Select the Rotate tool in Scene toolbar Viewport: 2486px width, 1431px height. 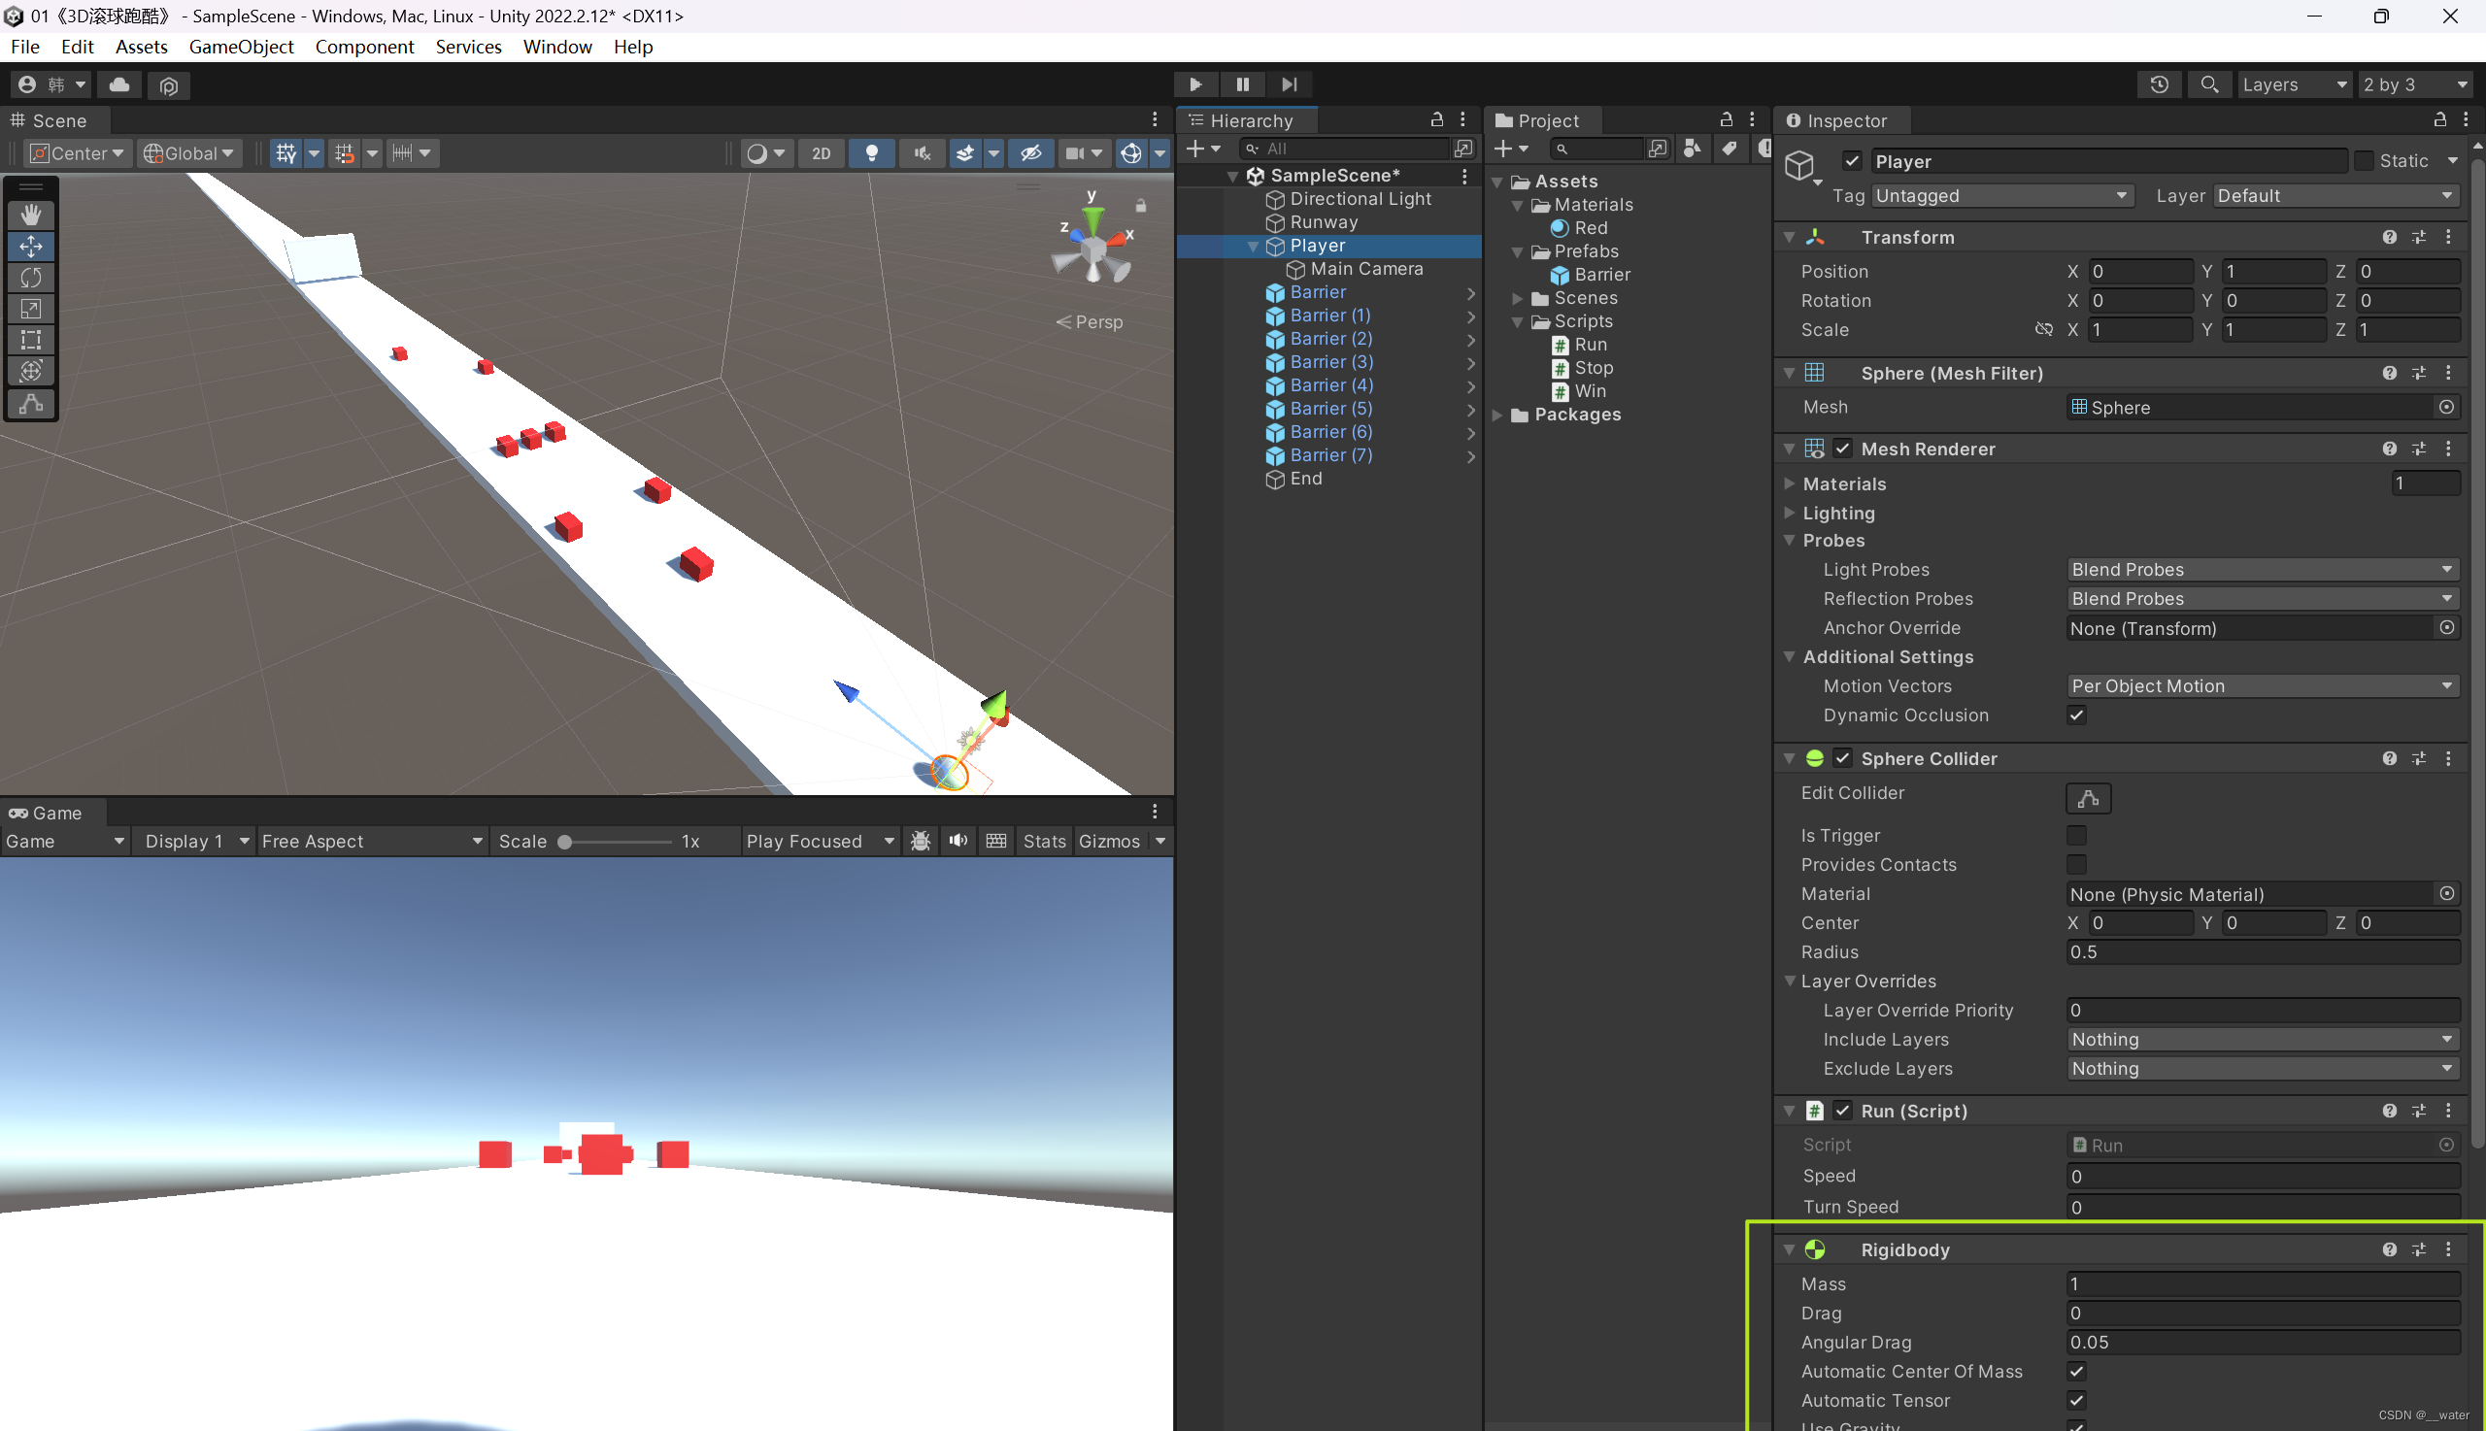30,277
